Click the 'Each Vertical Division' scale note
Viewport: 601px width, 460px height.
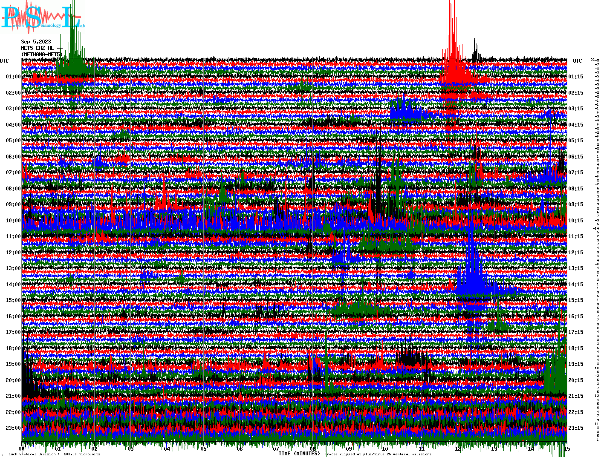point(54,454)
